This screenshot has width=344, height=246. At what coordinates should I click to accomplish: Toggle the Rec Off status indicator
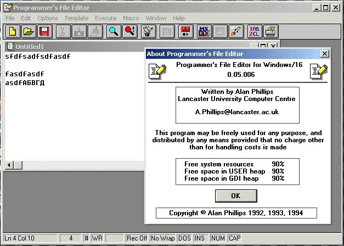[x=137, y=238]
